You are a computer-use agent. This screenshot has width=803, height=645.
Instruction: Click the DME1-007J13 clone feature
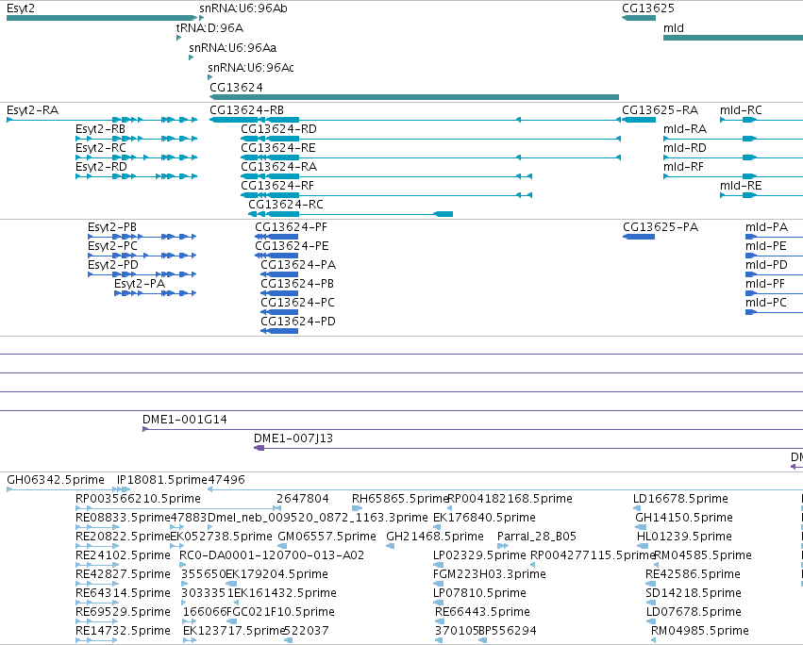pyautogui.click(x=528, y=448)
